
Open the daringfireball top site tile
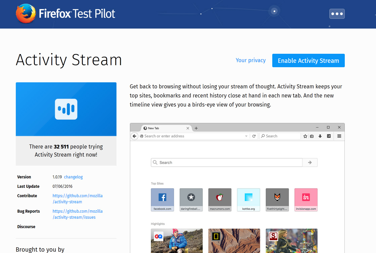click(x=191, y=200)
